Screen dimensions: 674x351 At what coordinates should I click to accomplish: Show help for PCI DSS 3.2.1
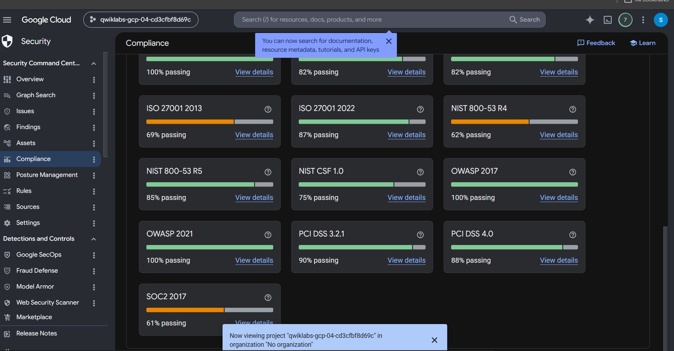(x=420, y=235)
